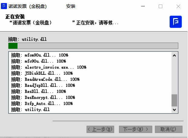Click the log list scrollbar thumb
Screen dimensions: 188x138
pyautogui.click(x=174, y=100)
